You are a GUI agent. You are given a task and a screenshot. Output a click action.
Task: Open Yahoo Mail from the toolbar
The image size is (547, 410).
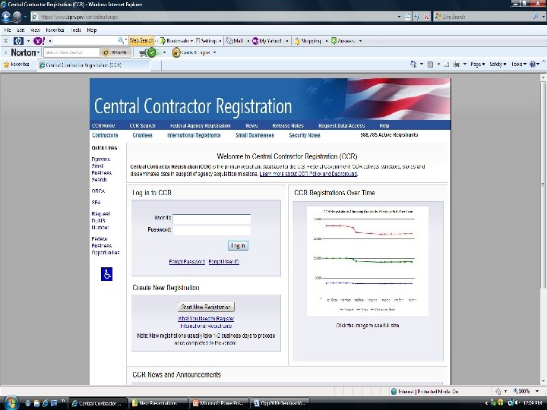(235, 41)
